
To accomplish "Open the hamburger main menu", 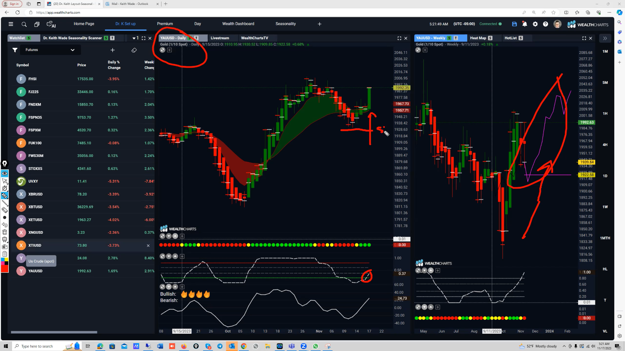I will pyautogui.click(x=11, y=24).
